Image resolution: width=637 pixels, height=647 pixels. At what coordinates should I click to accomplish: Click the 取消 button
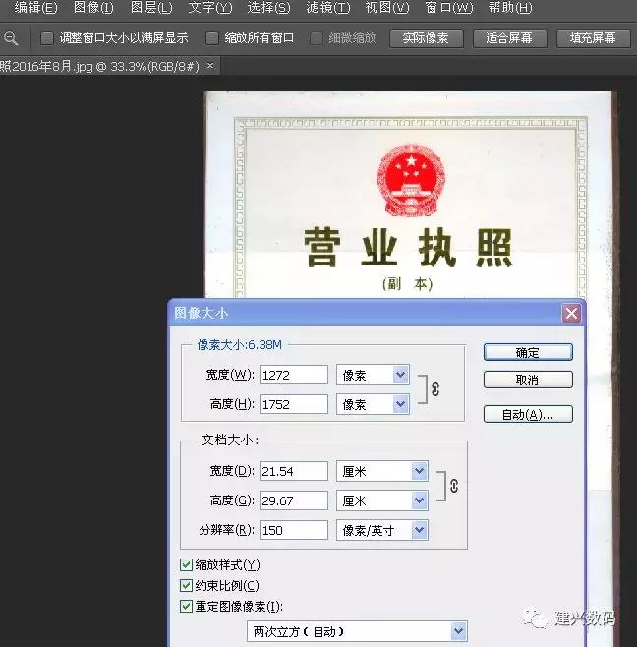pos(528,380)
